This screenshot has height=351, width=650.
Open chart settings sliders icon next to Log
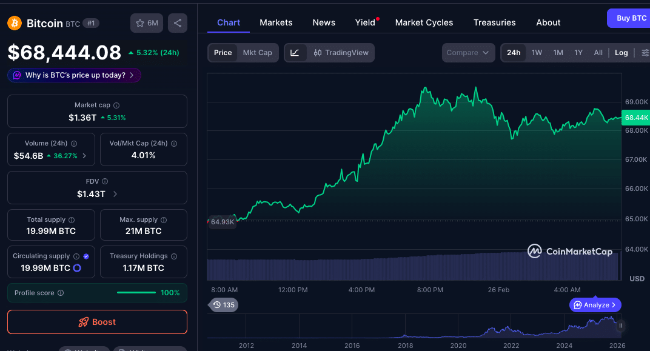point(644,53)
